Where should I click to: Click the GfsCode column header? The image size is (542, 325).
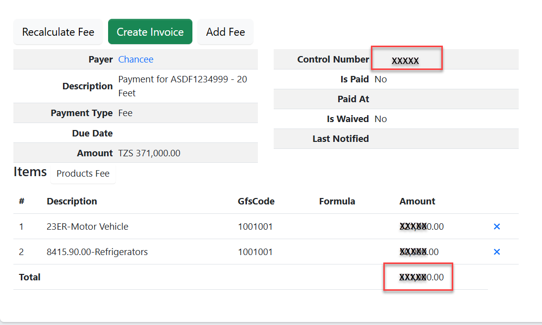click(x=256, y=201)
